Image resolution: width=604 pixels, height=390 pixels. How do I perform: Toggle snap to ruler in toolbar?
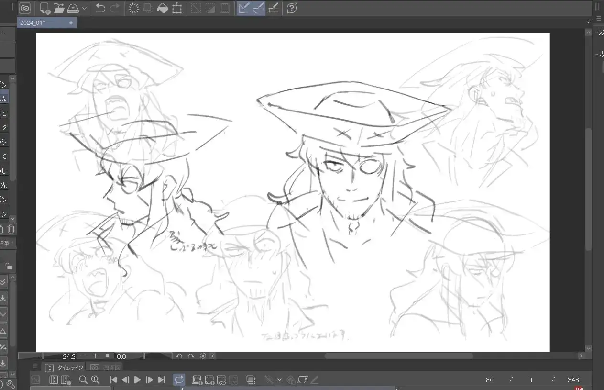click(244, 8)
